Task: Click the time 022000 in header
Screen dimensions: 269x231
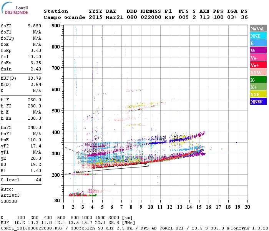Action: click(151, 17)
